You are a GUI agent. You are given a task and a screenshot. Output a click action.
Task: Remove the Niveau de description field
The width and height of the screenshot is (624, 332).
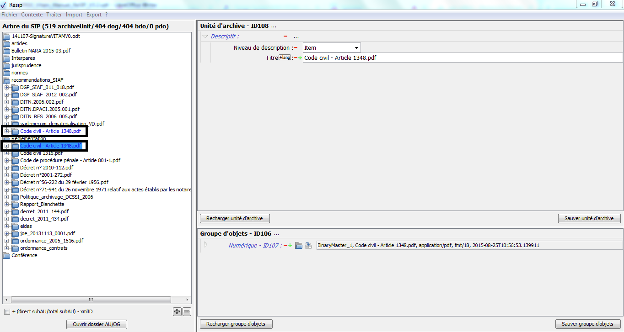click(x=296, y=48)
